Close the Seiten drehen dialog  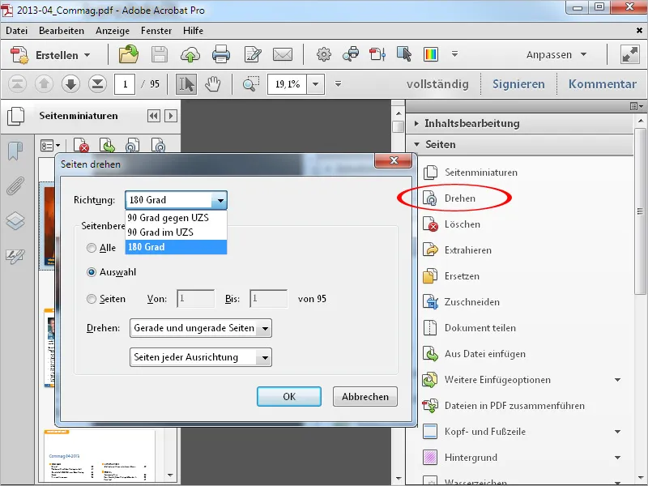[x=394, y=160]
